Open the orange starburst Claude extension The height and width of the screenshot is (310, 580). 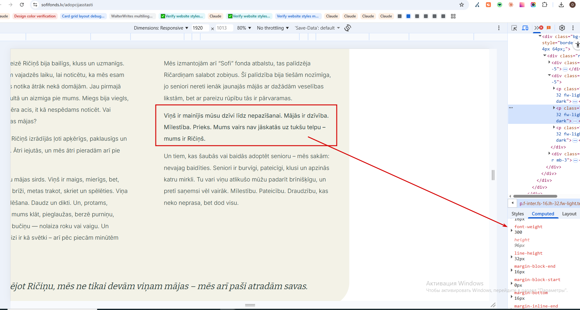(511, 5)
